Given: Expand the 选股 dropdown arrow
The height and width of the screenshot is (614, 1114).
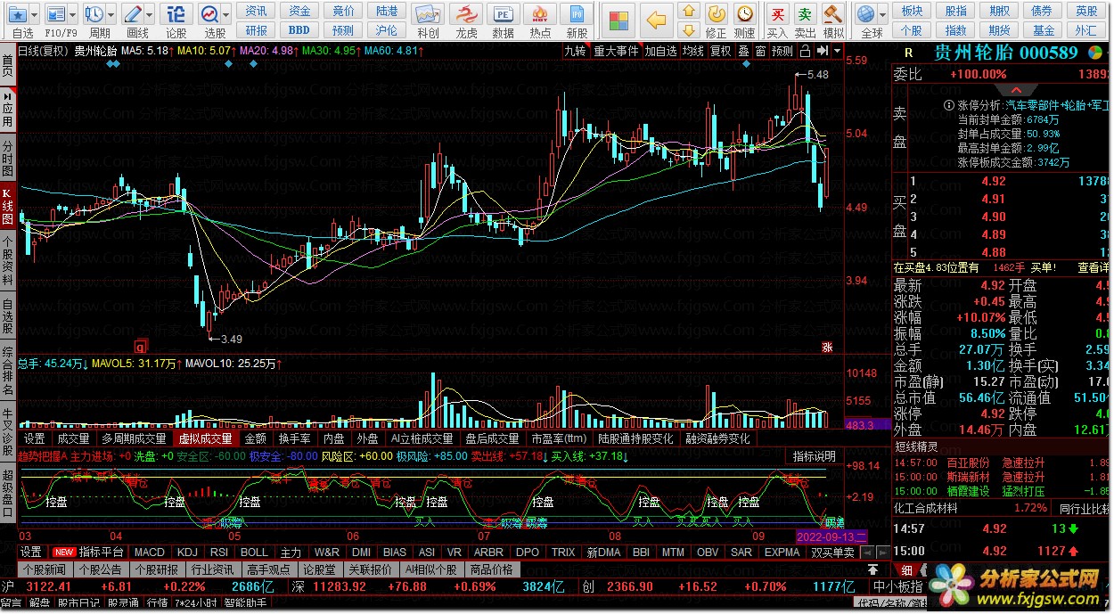Looking at the screenshot, I should tap(226, 15).
